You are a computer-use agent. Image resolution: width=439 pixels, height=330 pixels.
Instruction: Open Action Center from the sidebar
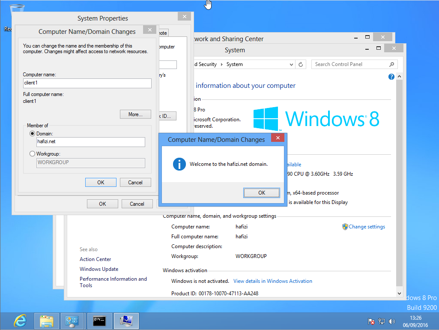coord(95,259)
